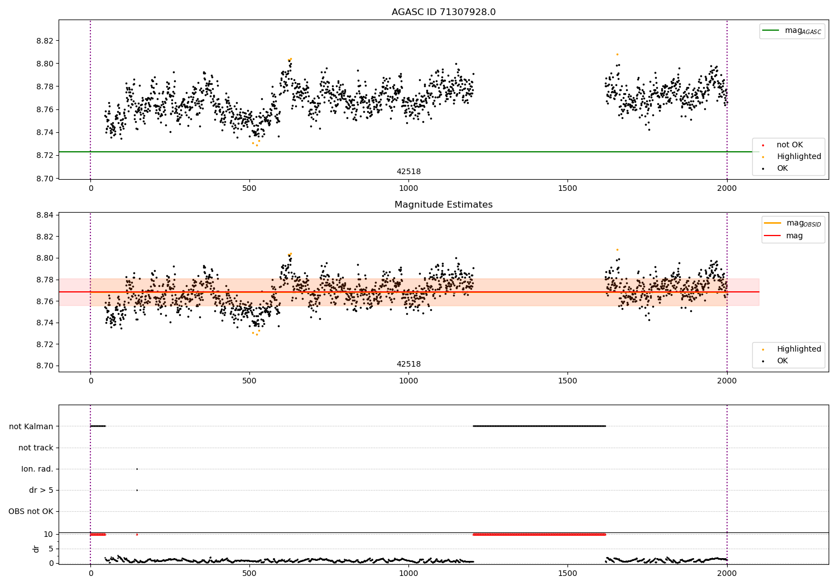
Task: Click the 'not Kalman' y-axis label
Action: pyautogui.click(x=31, y=426)
